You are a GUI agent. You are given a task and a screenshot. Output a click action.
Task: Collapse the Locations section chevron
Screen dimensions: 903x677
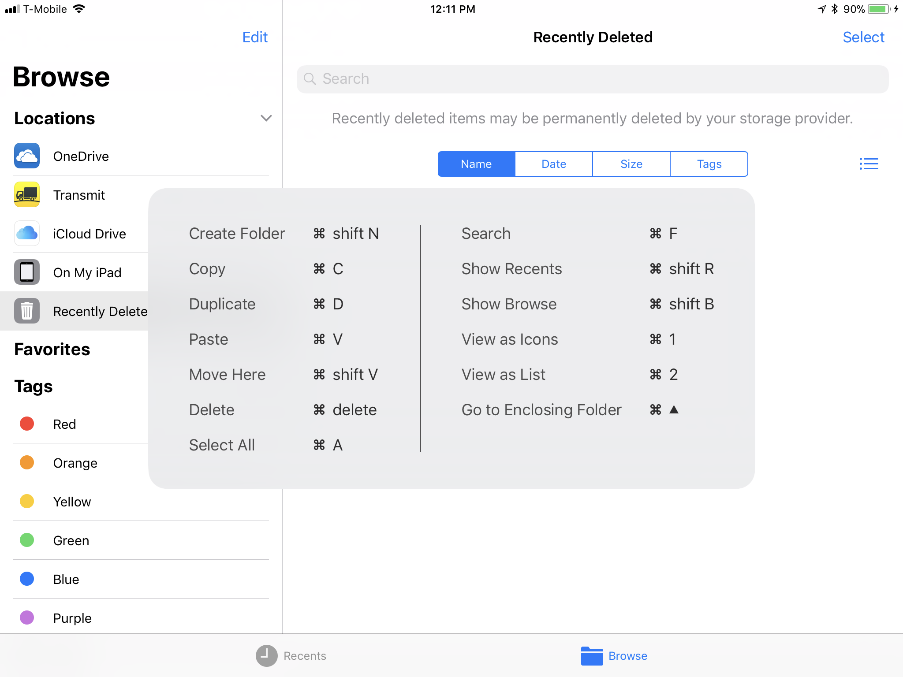point(266,118)
